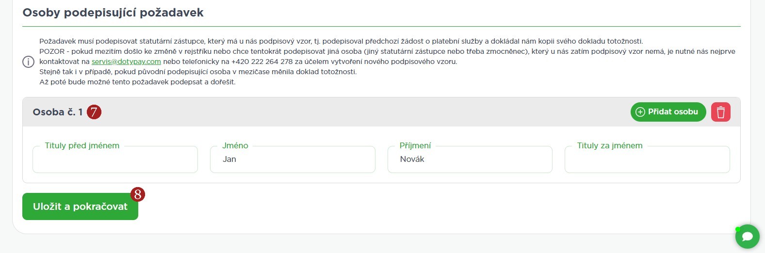
Task: Open the servis@dotypay.com email link
Action: [x=126, y=62]
